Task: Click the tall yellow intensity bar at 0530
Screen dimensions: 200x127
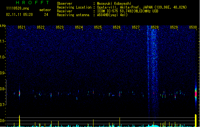Action: [196, 121]
